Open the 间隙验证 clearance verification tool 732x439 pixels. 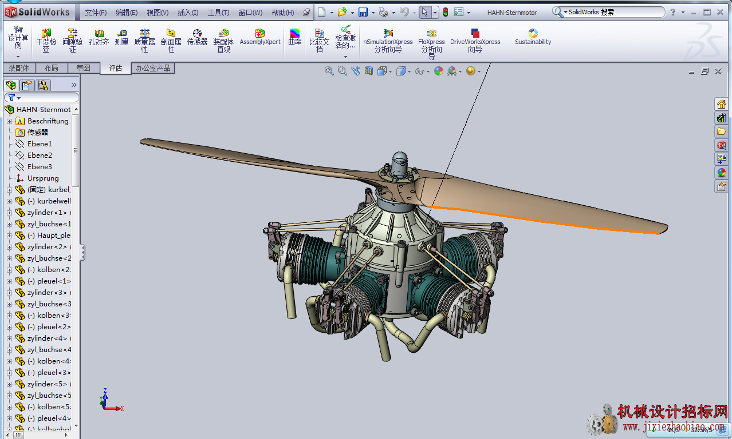click(x=72, y=41)
